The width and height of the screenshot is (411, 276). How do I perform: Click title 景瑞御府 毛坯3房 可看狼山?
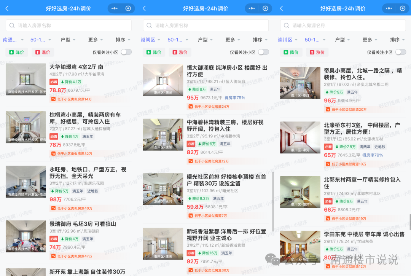coord(83,224)
